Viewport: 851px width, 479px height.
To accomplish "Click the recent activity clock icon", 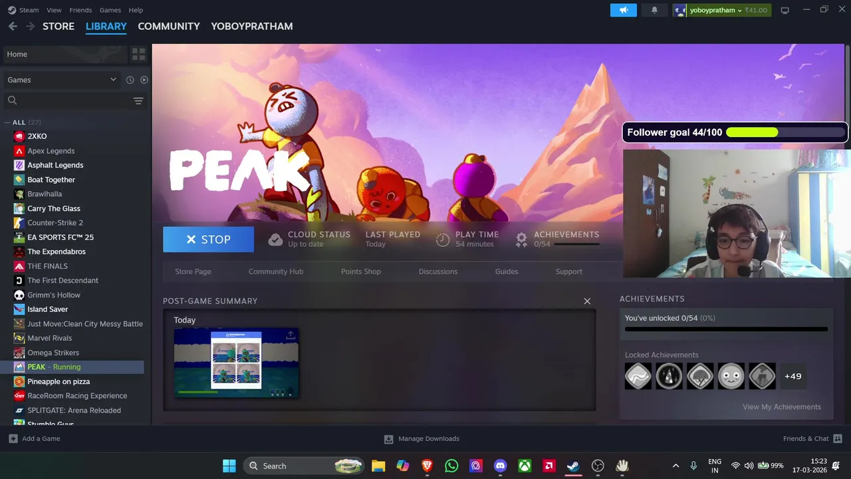I will pyautogui.click(x=130, y=80).
